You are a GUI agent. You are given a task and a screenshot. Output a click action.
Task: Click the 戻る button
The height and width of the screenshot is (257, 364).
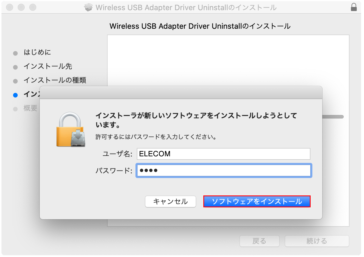click(259, 241)
